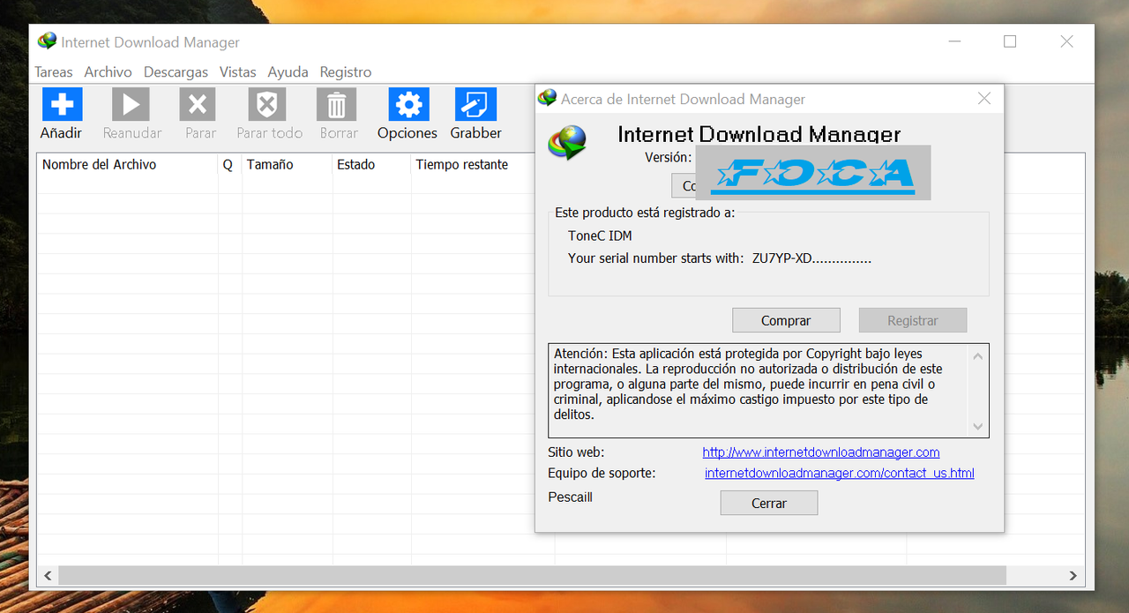Image resolution: width=1129 pixels, height=613 pixels.
Task: Sort by Estado column header
Action: (372, 165)
